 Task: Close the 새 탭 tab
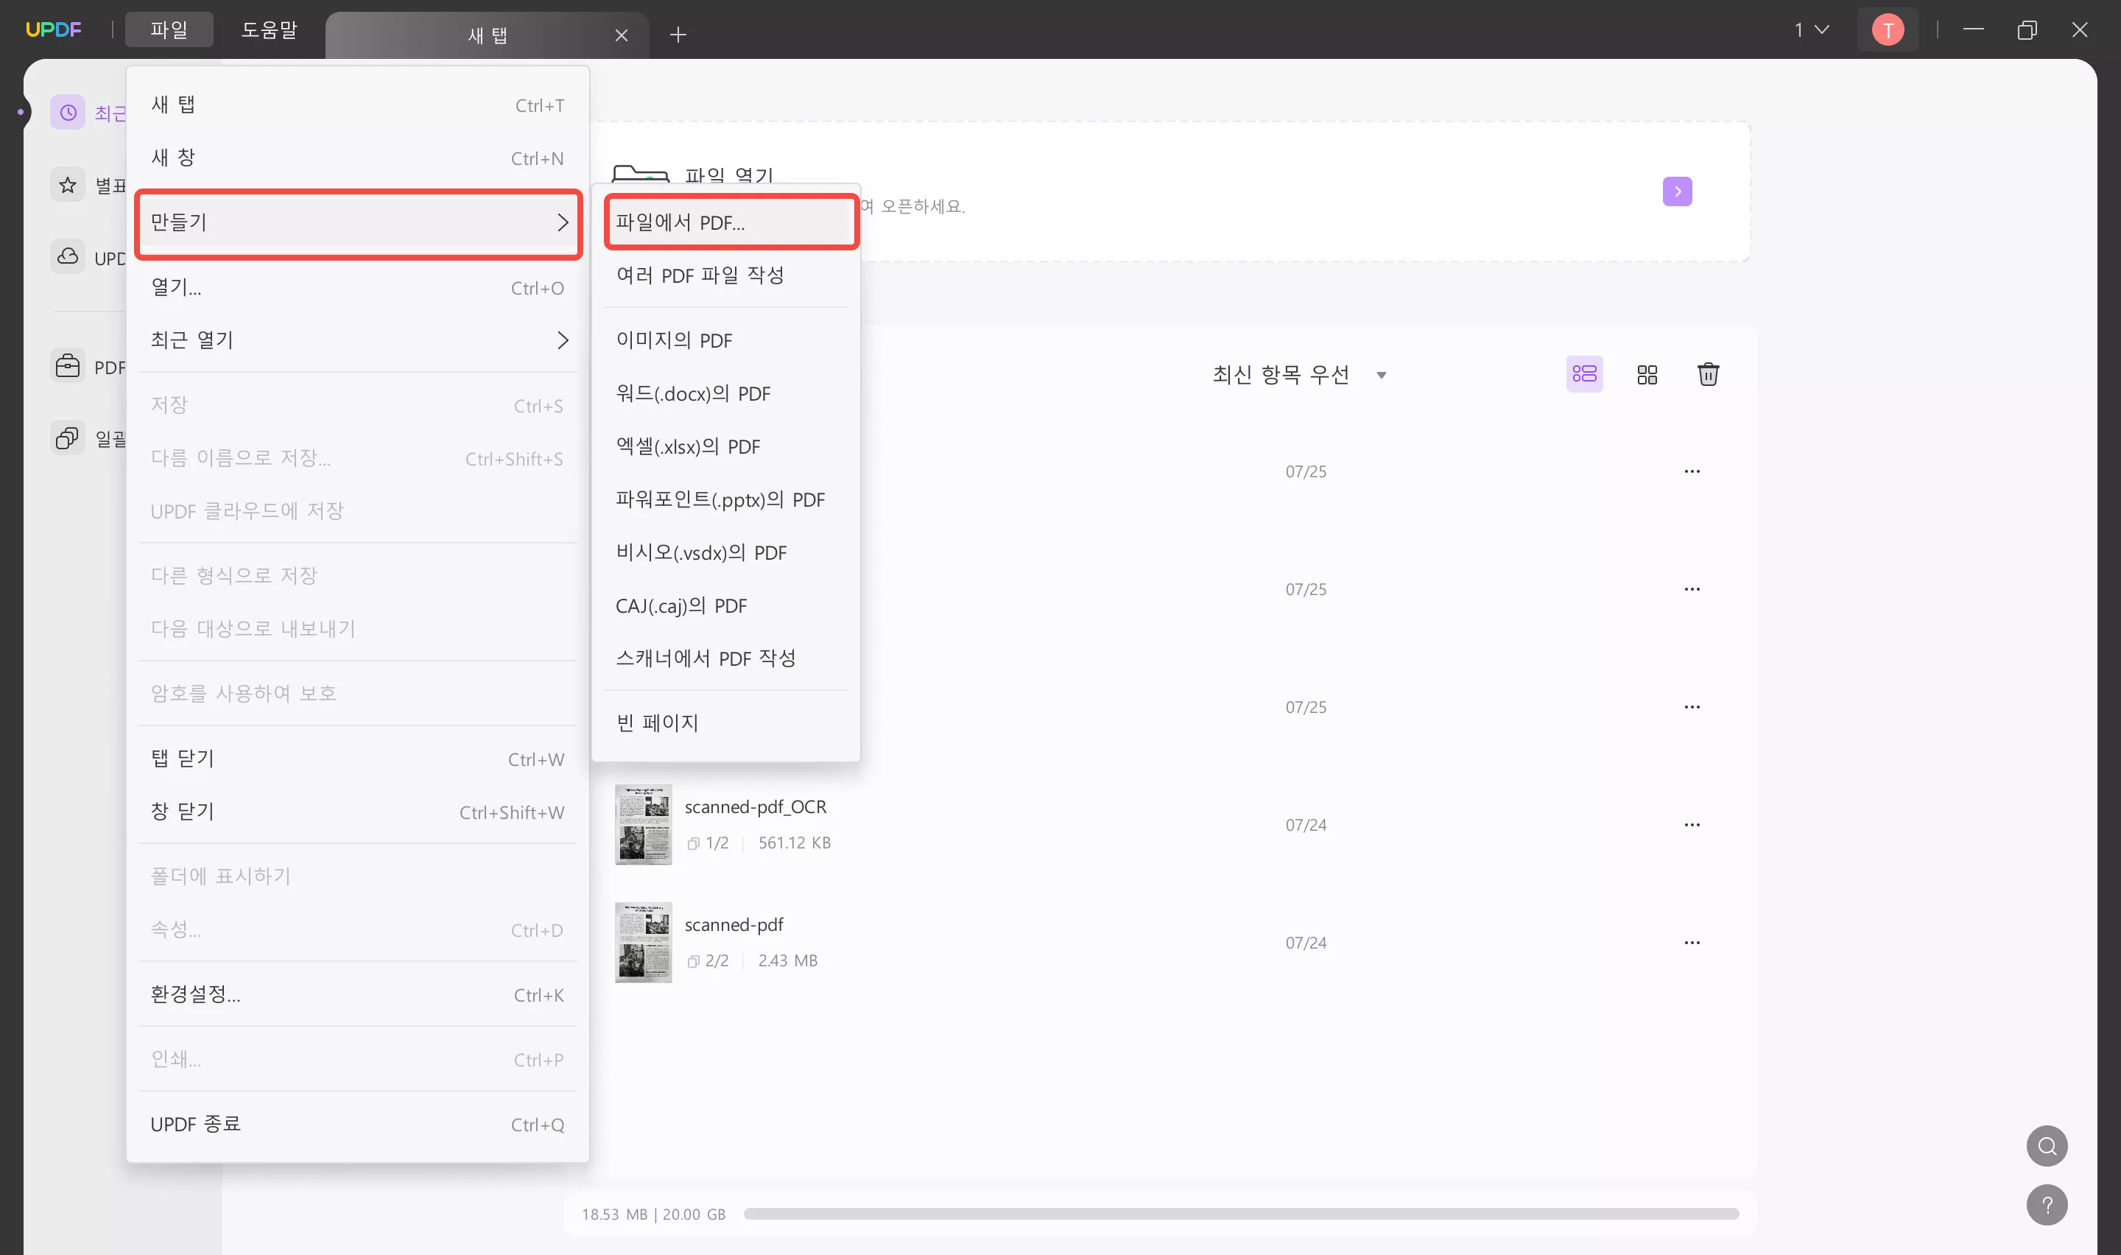coord(622,35)
